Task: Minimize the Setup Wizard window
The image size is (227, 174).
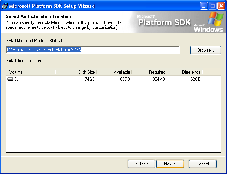Action: coord(204,6)
